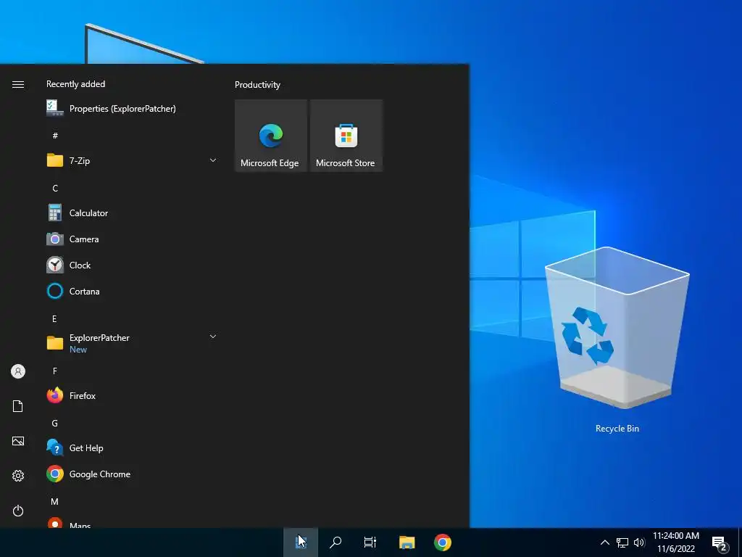Image resolution: width=742 pixels, height=557 pixels.
Task: Click the 'C' letter header
Action: (55, 189)
